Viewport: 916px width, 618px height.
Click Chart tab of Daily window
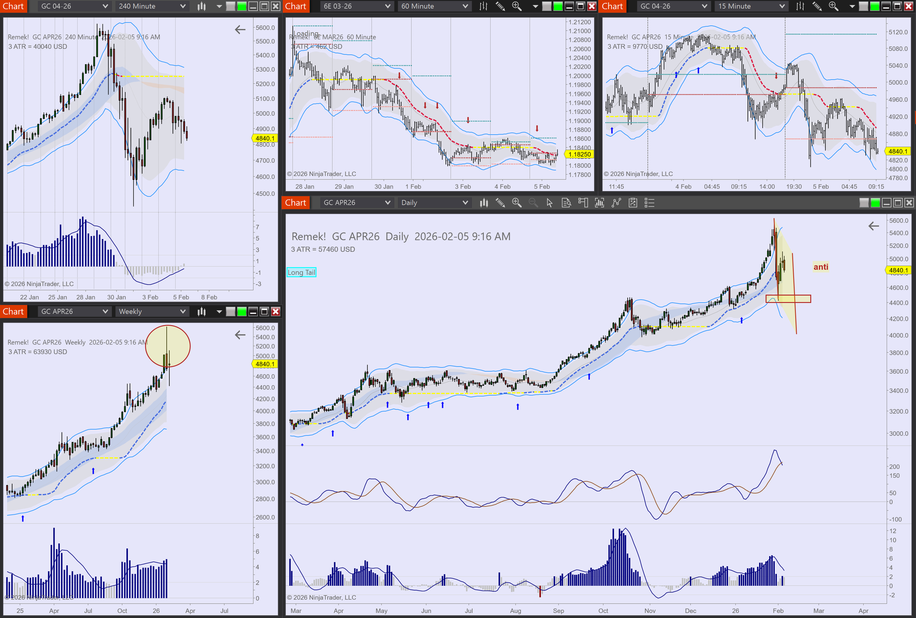tap(295, 203)
